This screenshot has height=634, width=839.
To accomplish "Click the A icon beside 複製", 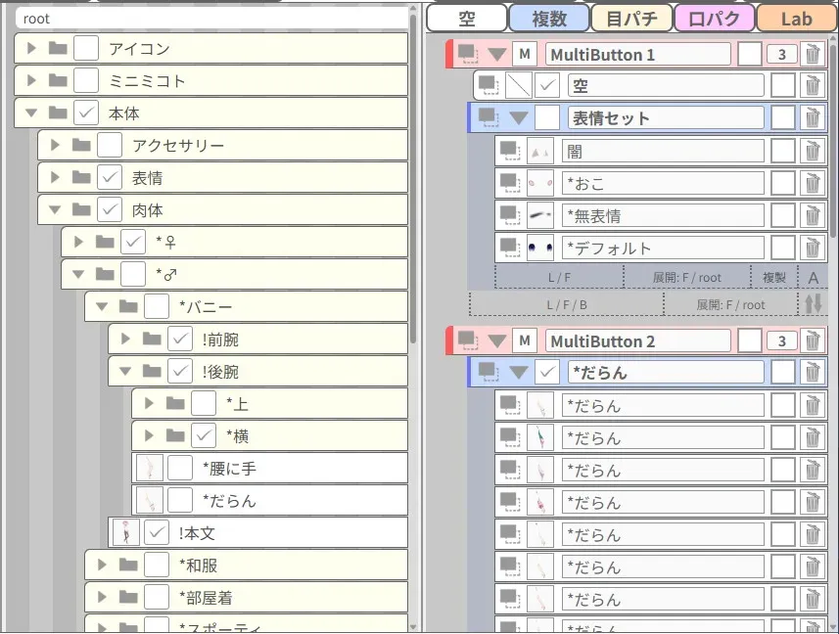I will point(814,278).
